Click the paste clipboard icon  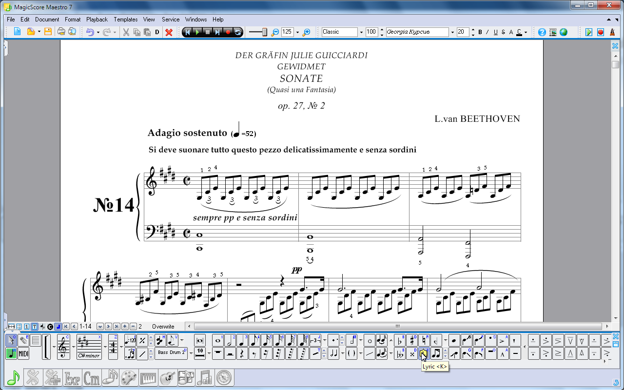(x=147, y=32)
